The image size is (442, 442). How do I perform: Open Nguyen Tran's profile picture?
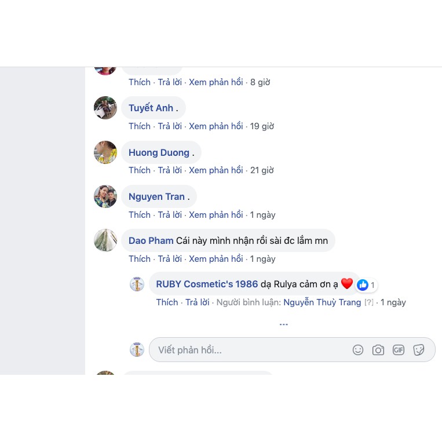[x=105, y=196]
